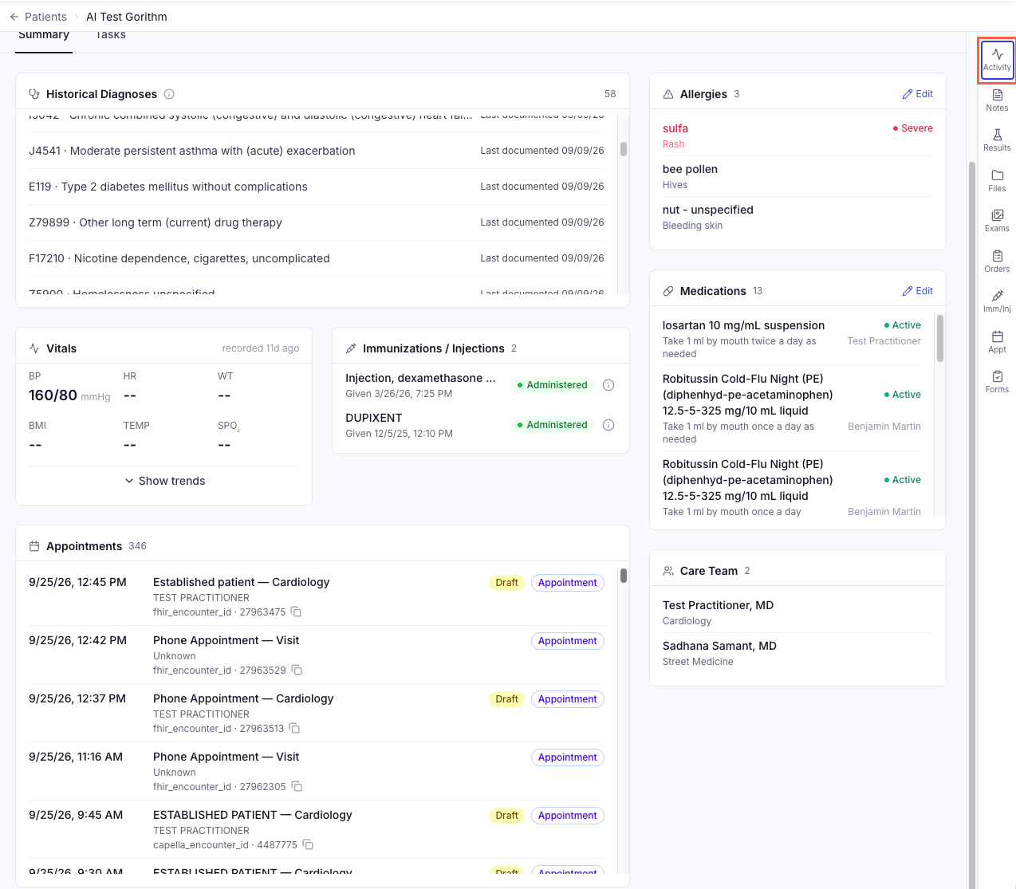1016x889 pixels.
Task: Open the Results flask icon
Action: click(x=997, y=140)
